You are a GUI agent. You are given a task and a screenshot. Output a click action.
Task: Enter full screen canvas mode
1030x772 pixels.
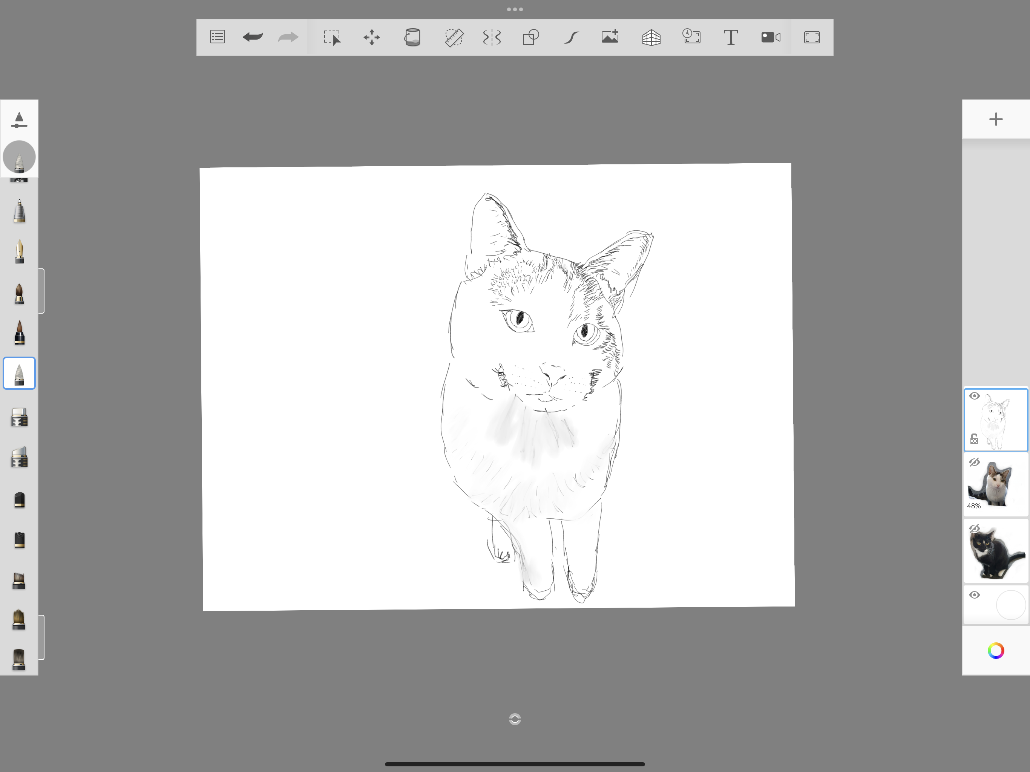812,37
